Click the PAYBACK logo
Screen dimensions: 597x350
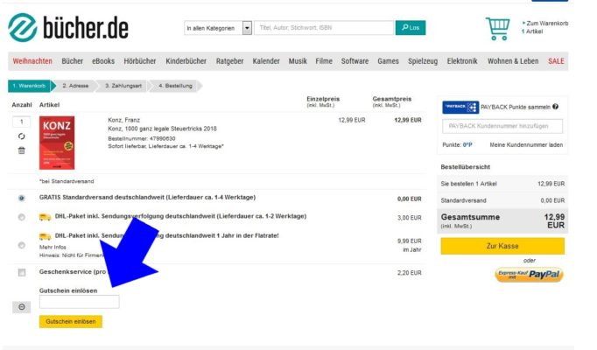point(460,107)
